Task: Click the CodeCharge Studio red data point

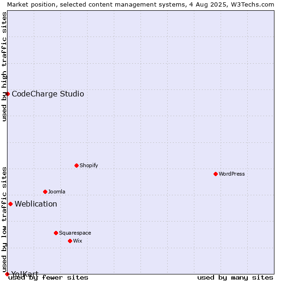Action: coord(7,94)
